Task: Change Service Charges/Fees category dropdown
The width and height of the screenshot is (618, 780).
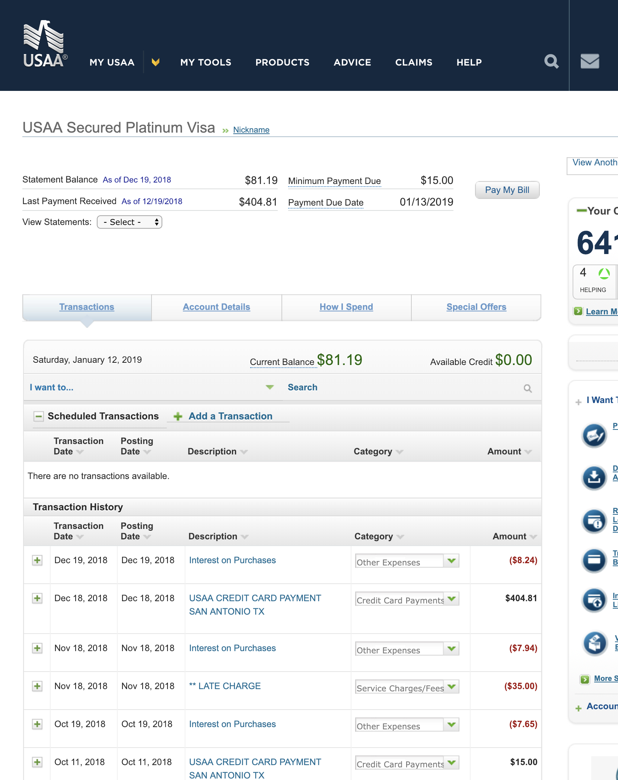Action: pyautogui.click(x=407, y=687)
